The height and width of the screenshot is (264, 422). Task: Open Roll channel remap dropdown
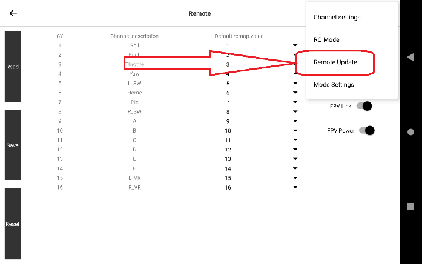pos(295,45)
